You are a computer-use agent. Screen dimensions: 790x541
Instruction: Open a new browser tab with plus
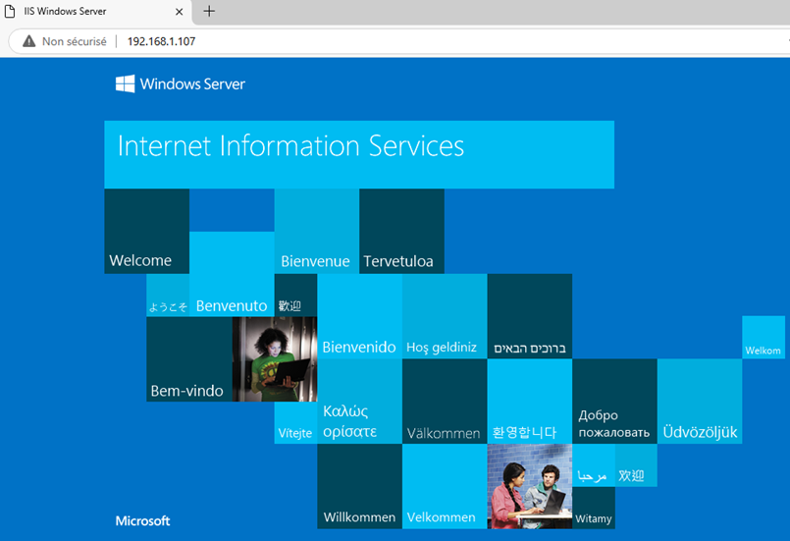[209, 11]
